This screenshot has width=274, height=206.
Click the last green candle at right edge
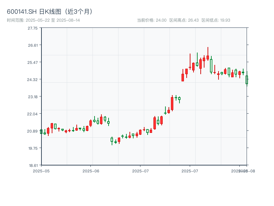pos(247,80)
